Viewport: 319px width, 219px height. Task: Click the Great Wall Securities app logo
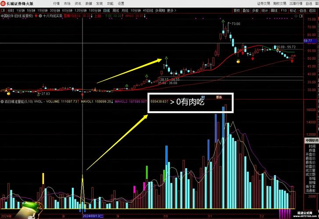pyautogui.click(x=3, y=3)
